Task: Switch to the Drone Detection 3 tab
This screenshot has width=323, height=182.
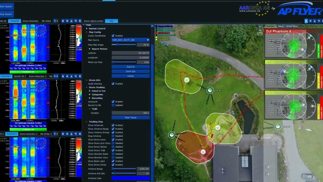Action: (x=29, y=134)
